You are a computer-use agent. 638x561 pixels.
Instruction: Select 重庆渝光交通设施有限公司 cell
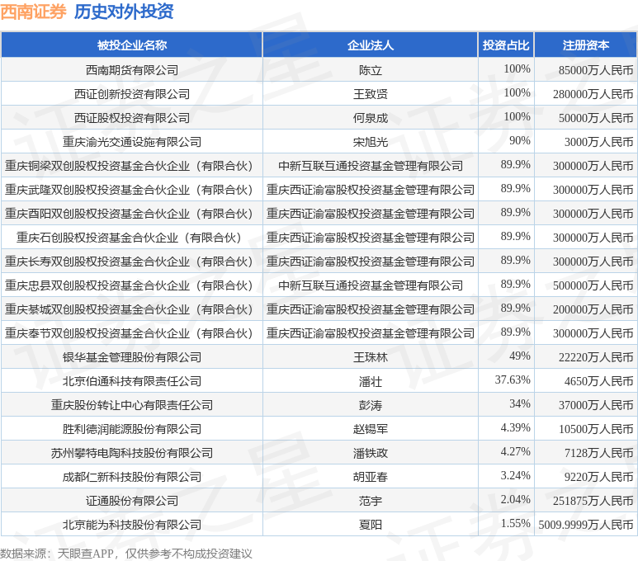[132, 142]
